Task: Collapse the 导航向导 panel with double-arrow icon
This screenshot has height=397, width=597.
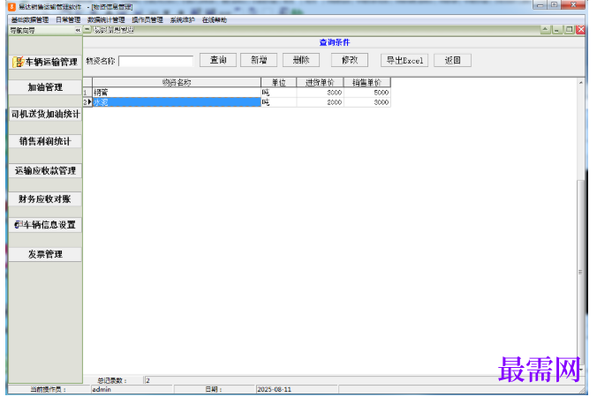Action: coord(78,30)
